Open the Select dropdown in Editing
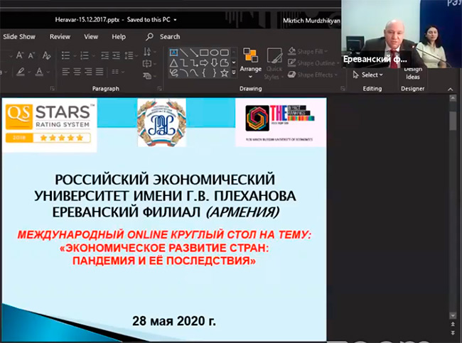 click(x=367, y=75)
